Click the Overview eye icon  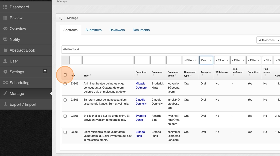[5, 29]
